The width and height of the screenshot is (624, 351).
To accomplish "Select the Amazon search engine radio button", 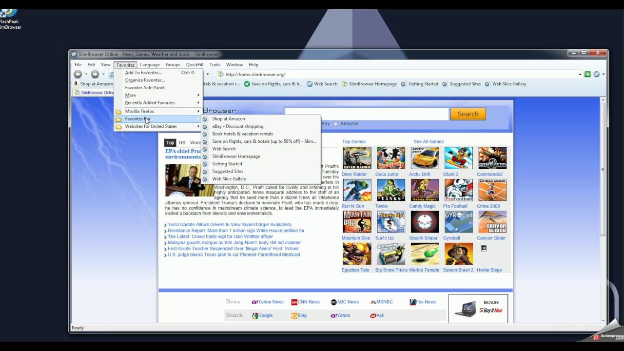I will [x=336, y=123].
